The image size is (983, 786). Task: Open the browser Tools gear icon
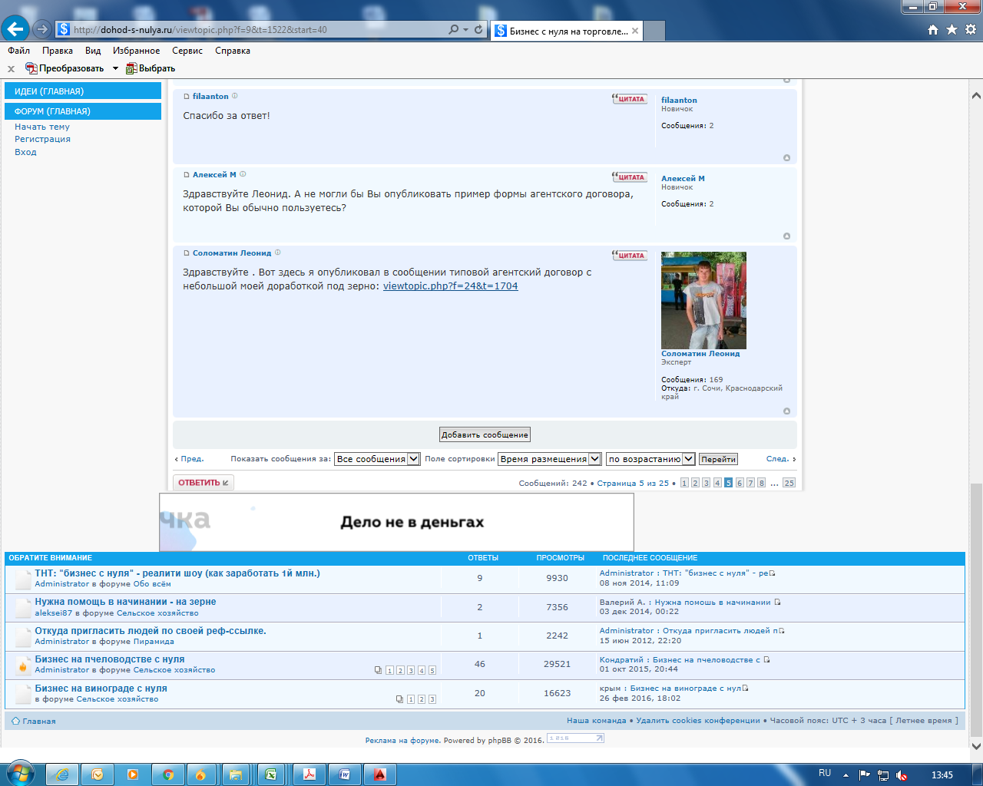(x=970, y=29)
